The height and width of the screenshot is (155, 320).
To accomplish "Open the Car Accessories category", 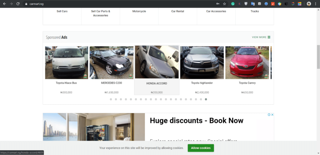I will click(x=216, y=11).
